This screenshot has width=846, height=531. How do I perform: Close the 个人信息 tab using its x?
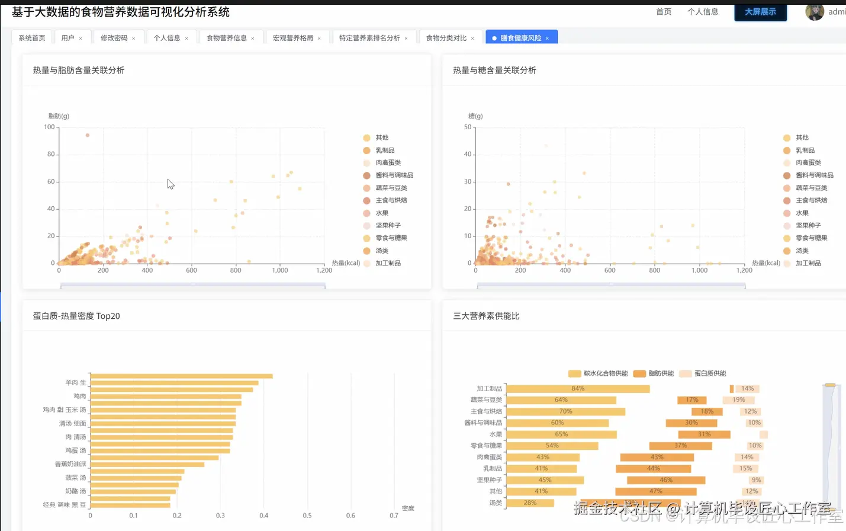coord(186,39)
